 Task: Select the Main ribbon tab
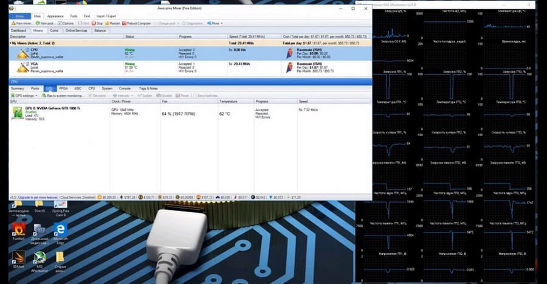coord(37,16)
